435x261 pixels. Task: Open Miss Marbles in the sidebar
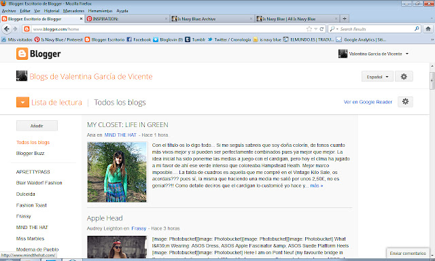click(30, 239)
